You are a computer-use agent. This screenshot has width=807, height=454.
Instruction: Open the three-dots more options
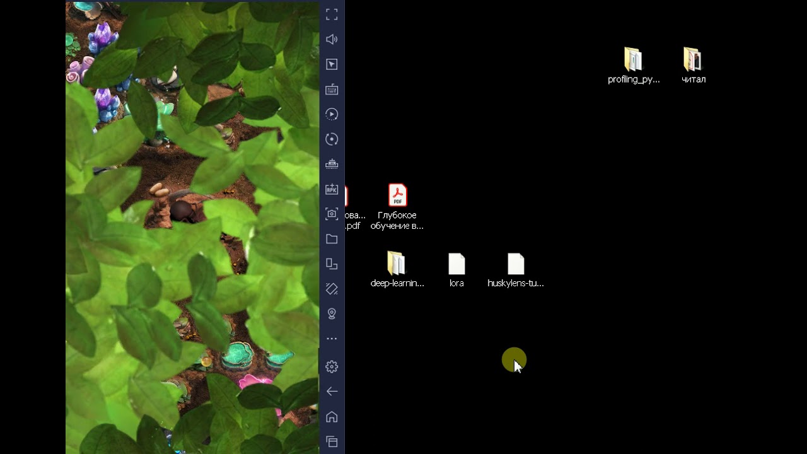click(x=332, y=339)
